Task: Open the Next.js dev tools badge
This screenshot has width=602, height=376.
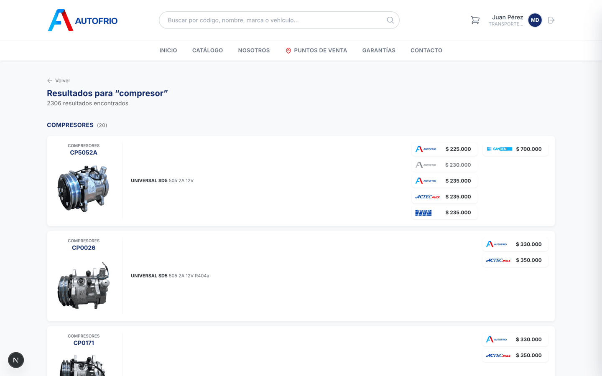Action: click(16, 360)
